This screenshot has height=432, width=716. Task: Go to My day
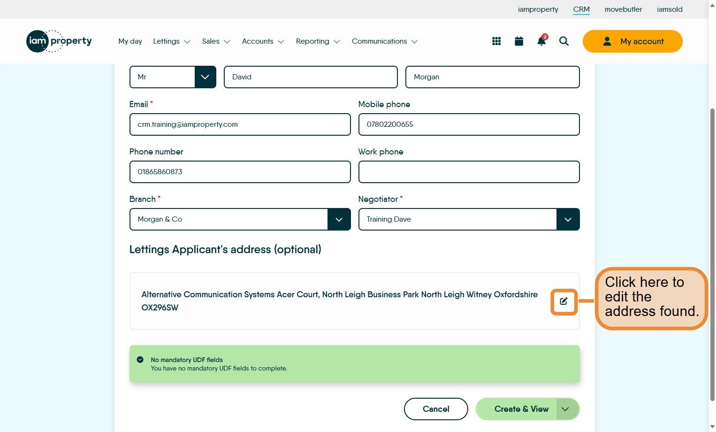click(130, 41)
